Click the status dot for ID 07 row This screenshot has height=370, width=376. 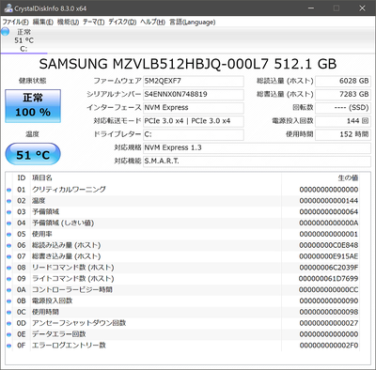click(9, 256)
